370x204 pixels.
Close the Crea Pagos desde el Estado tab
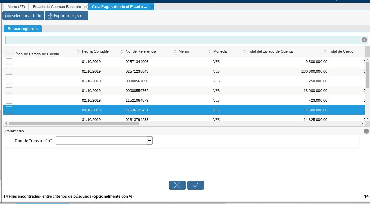151,7
